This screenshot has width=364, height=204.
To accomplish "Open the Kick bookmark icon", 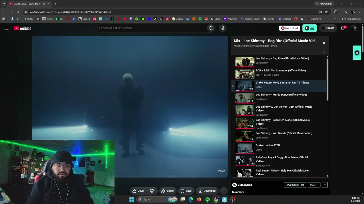I will pos(143,19).
